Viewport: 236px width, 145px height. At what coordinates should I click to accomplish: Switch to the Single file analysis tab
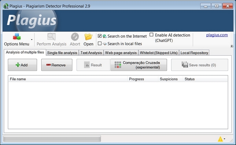tap(62, 53)
